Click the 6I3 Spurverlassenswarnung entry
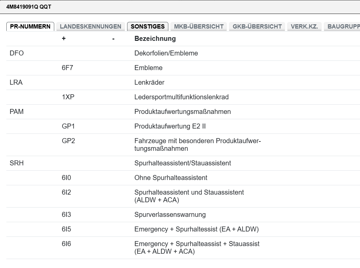This screenshot has height=268, width=360. 170,215
